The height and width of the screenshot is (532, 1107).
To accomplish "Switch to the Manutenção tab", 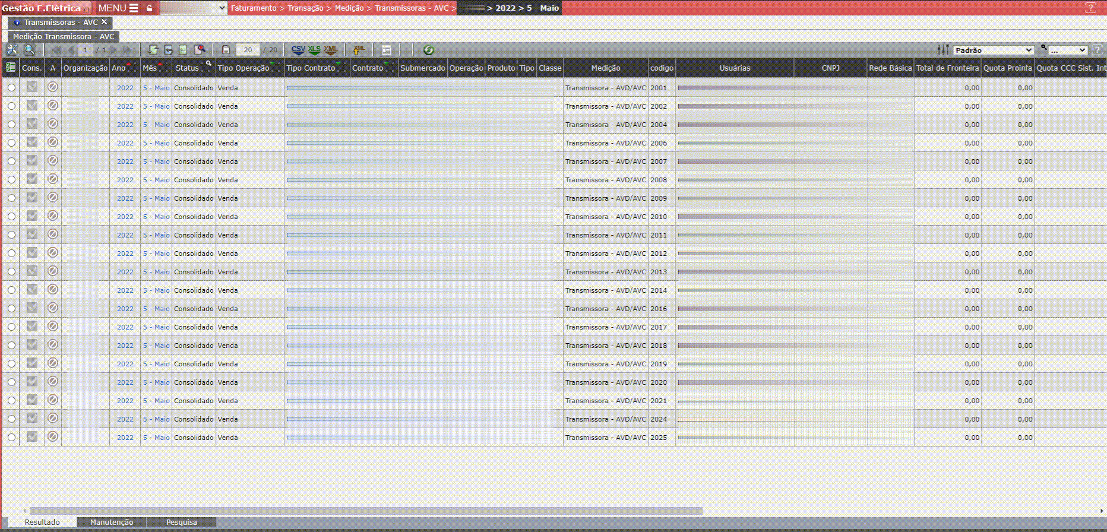I will pyautogui.click(x=112, y=522).
